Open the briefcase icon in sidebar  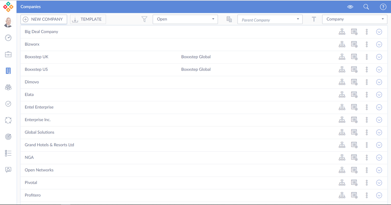(x=8, y=54)
